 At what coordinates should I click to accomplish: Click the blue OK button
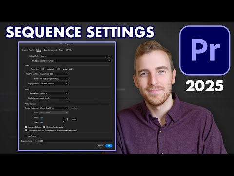pos(109,146)
